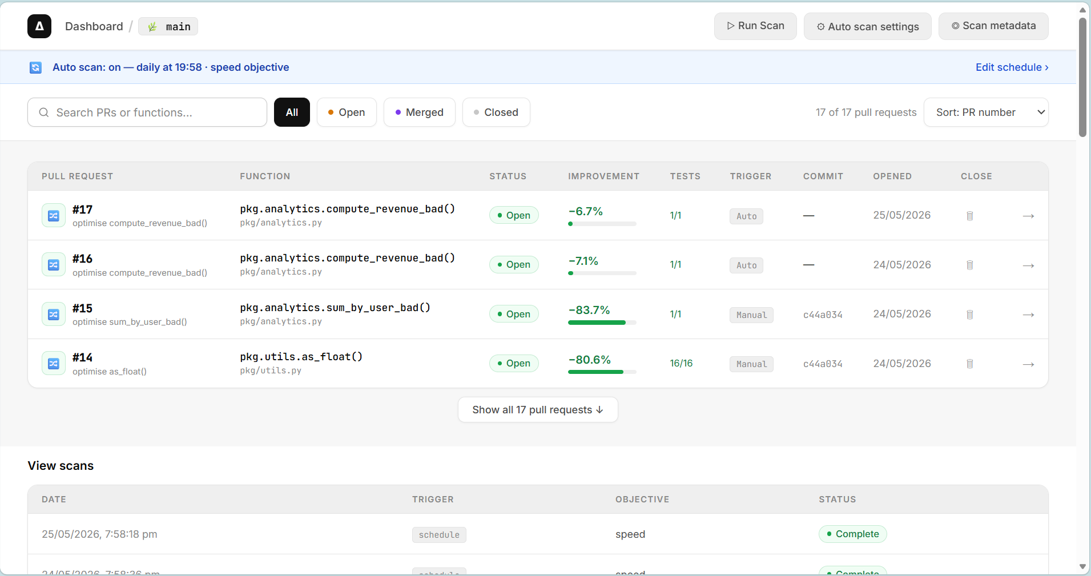This screenshot has height=576, width=1091.
Task: Click the -7.1% improvement value
Action: point(583,261)
